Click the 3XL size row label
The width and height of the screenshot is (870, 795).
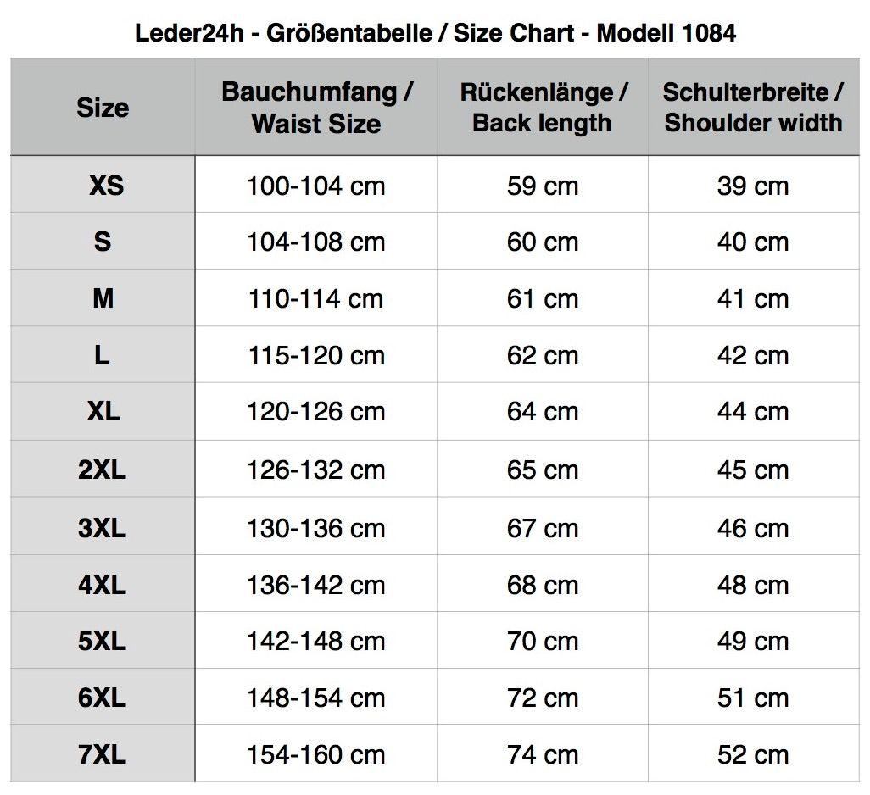pos(102,528)
